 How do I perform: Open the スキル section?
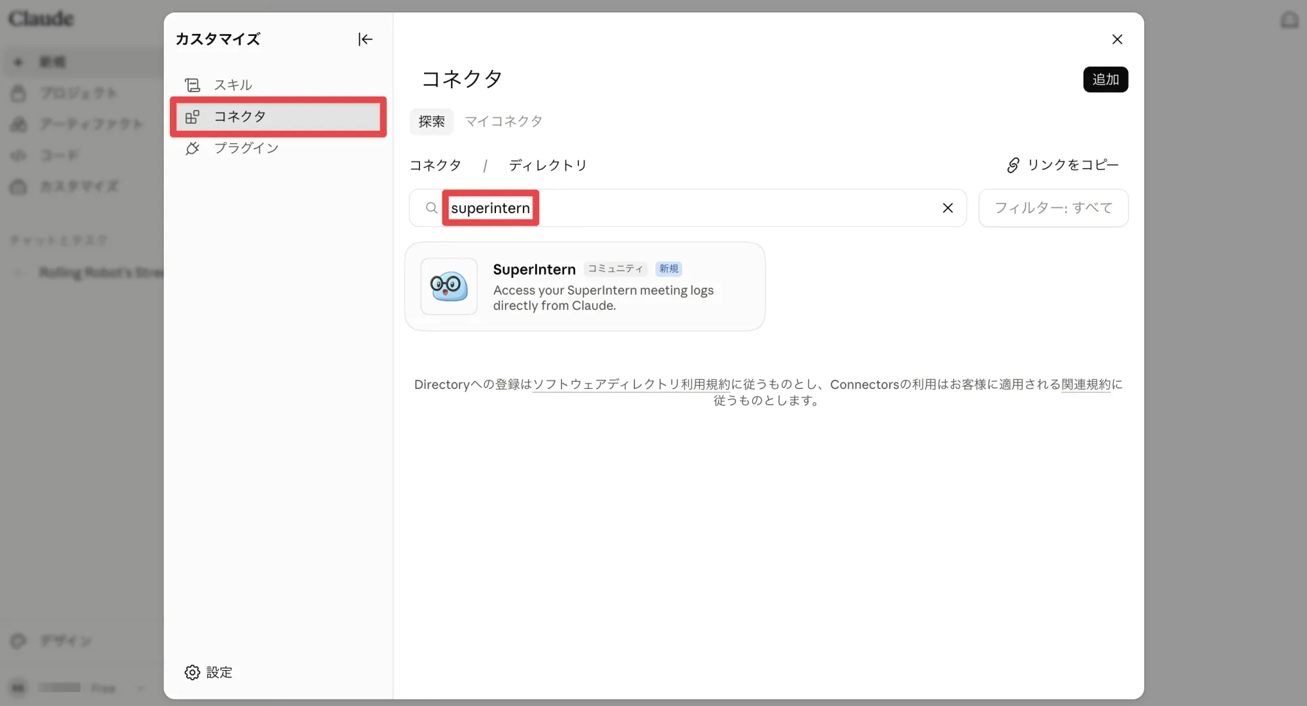tap(278, 85)
